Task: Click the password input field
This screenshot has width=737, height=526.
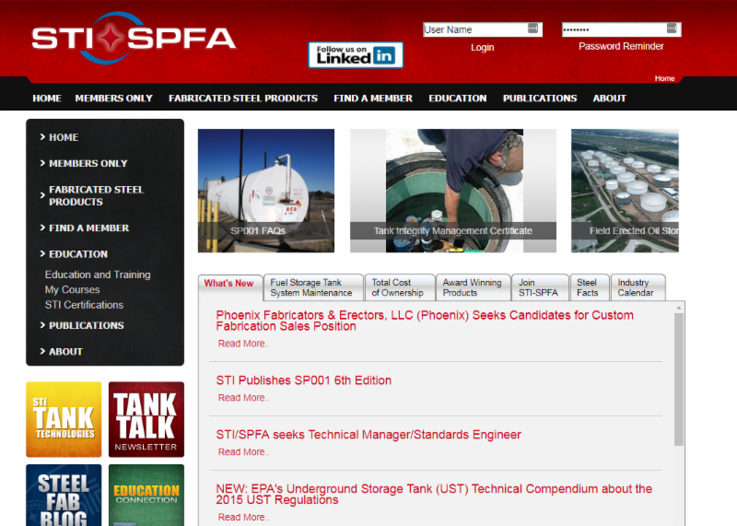Action: pos(621,29)
